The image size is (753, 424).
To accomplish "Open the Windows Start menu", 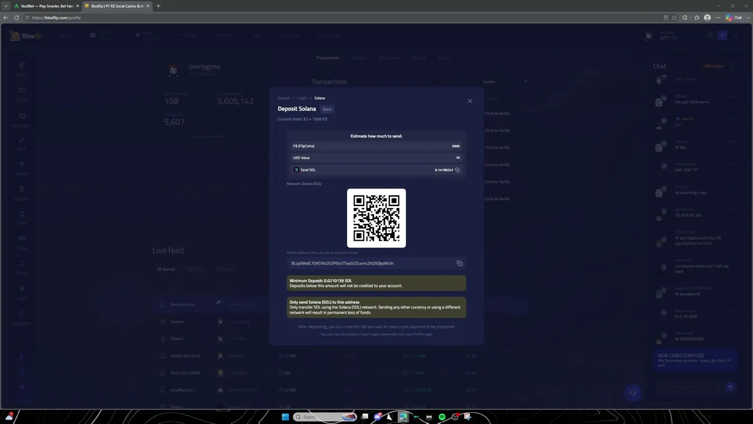I will coord(285,417).
